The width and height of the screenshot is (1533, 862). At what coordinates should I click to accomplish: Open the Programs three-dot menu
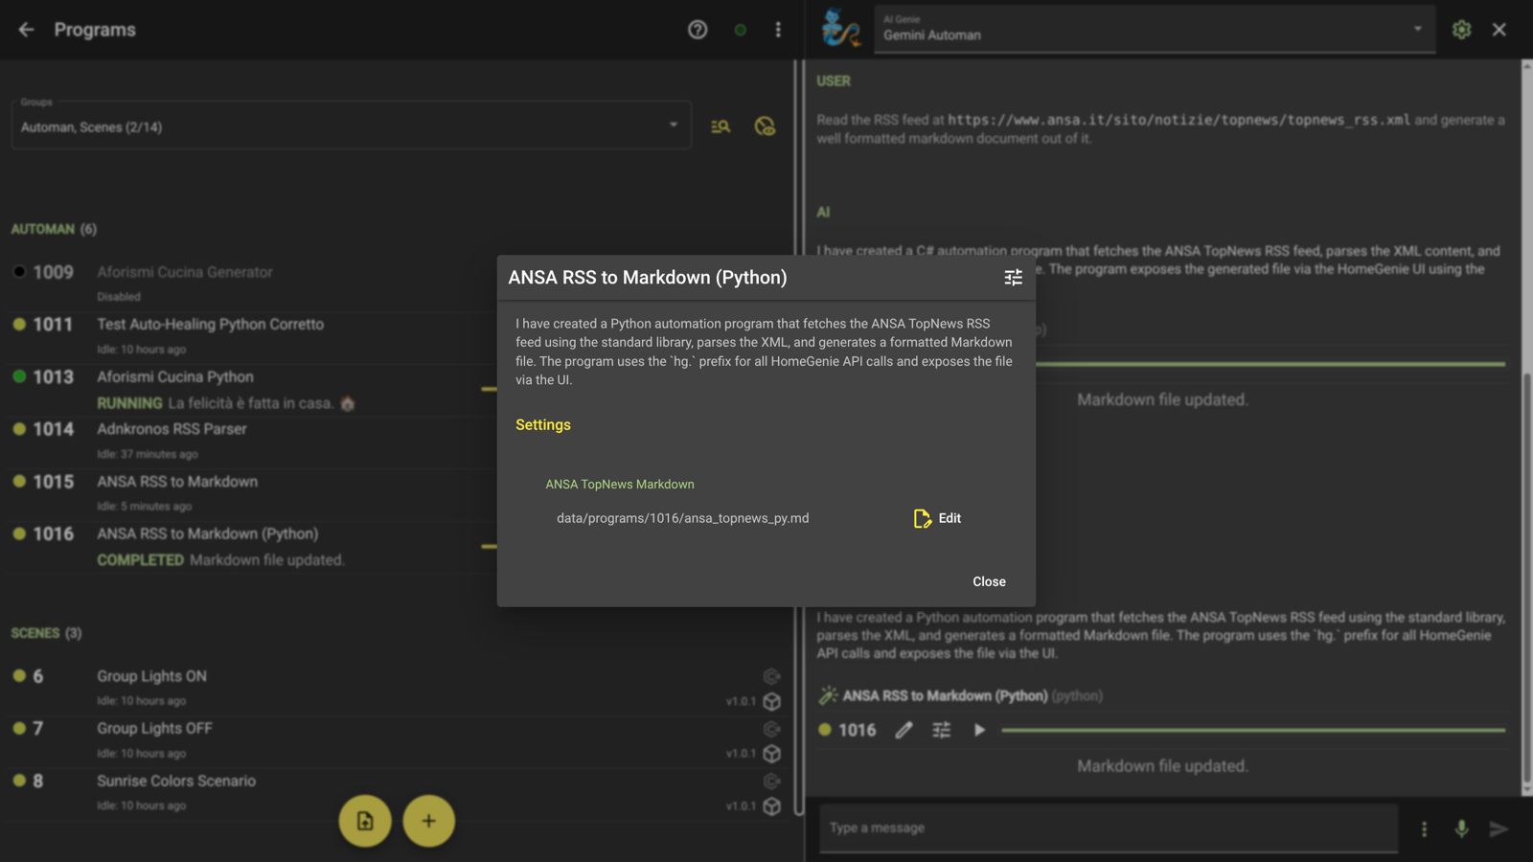778,30
